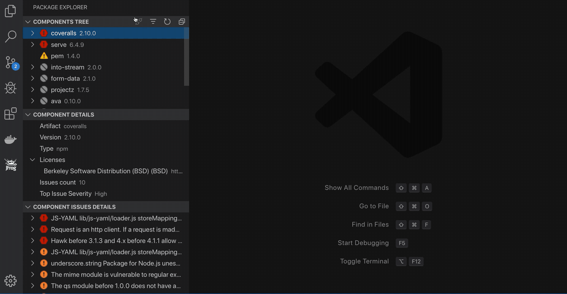Open the Extensions view
This screenshot has width=567, height=294.
click(x=11, y=114)
